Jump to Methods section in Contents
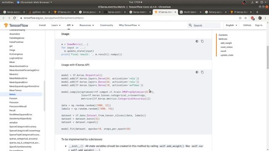The height and width of the screenshot is (151, 269). click(223, 39)
